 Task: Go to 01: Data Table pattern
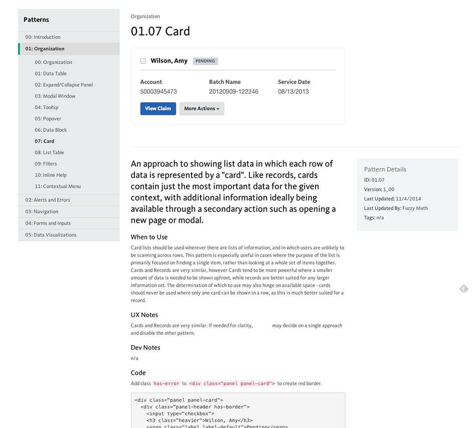51,73
